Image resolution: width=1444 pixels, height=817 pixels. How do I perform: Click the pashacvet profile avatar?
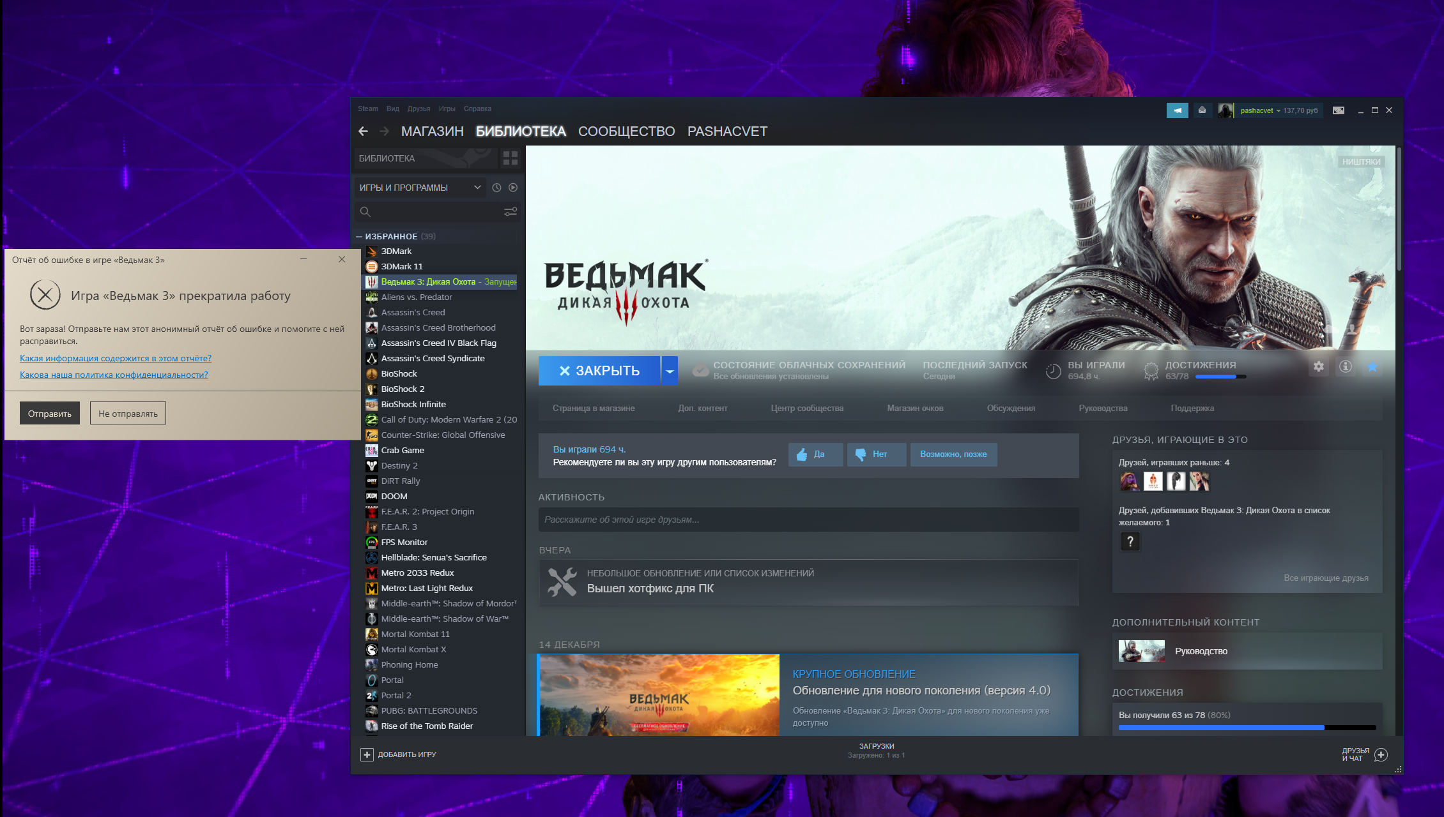click(x=1225, y=110)
